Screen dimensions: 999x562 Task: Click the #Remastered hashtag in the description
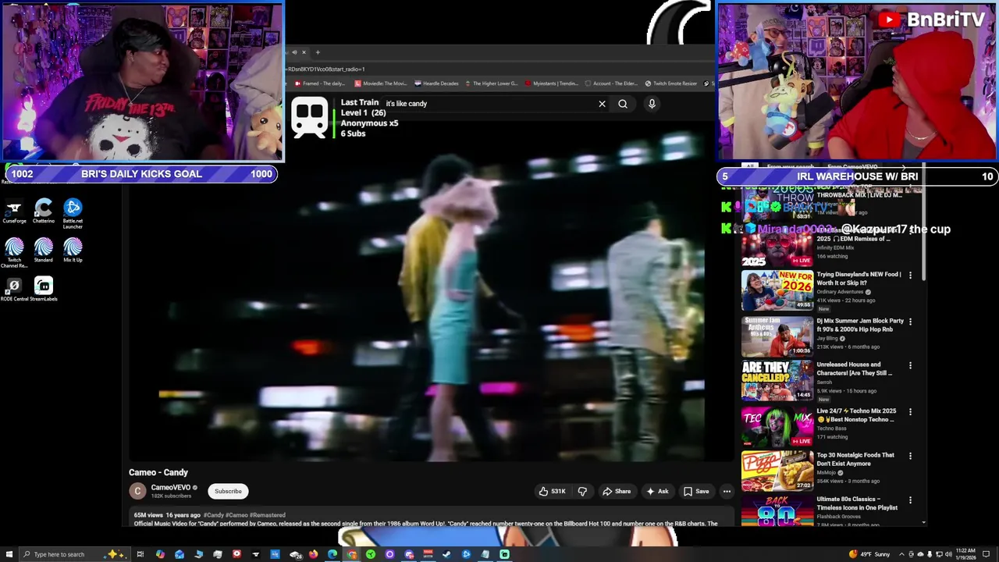(268, 515)
